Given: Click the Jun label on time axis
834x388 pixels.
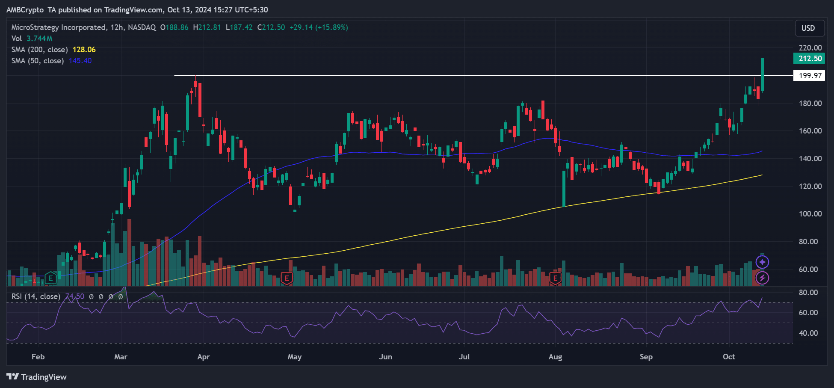Looking at the screenshot, I should pyautogui.click(x=385, y=357).
